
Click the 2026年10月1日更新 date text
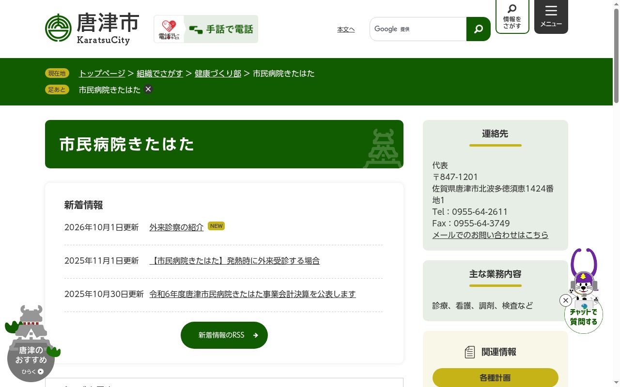(x=101, y=227)
